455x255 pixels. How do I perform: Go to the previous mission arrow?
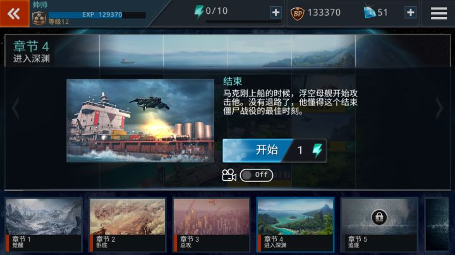click(x=16, y=108)
